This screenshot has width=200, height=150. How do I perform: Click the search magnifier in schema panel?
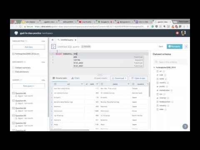click(156, 62)
